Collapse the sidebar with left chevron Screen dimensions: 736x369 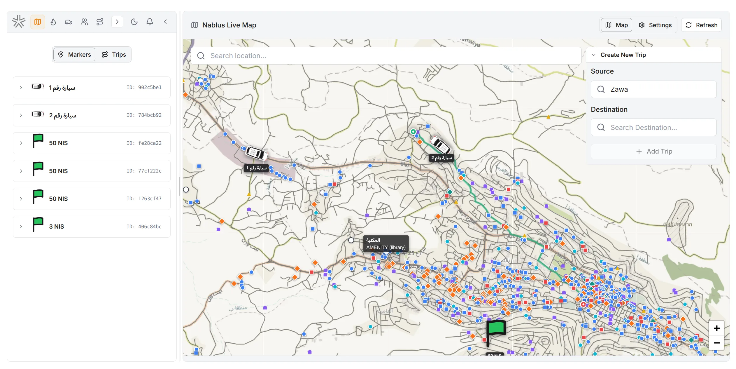point(165,22)
